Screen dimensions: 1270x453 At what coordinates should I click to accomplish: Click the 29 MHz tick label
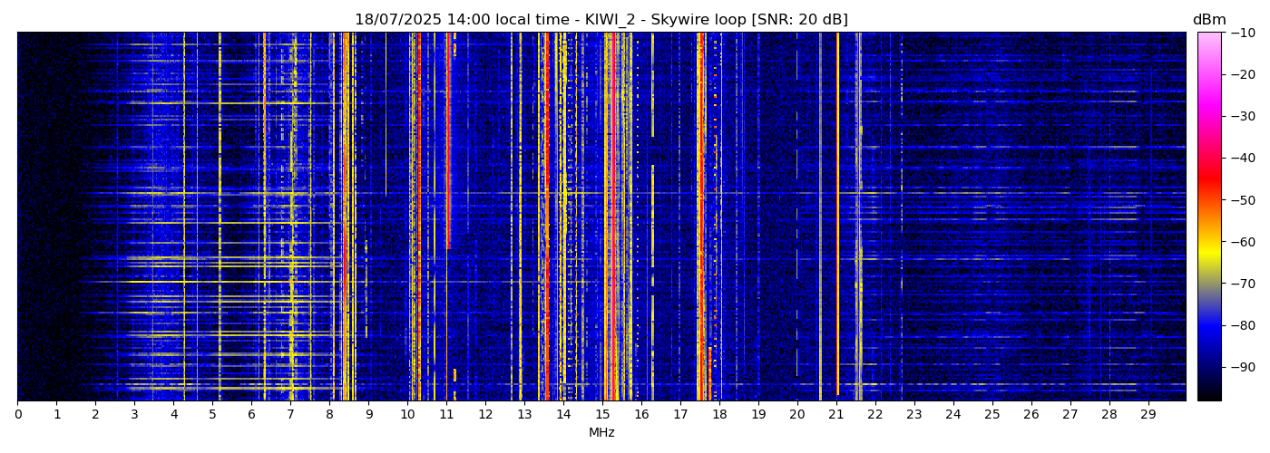coord(1148,414)
